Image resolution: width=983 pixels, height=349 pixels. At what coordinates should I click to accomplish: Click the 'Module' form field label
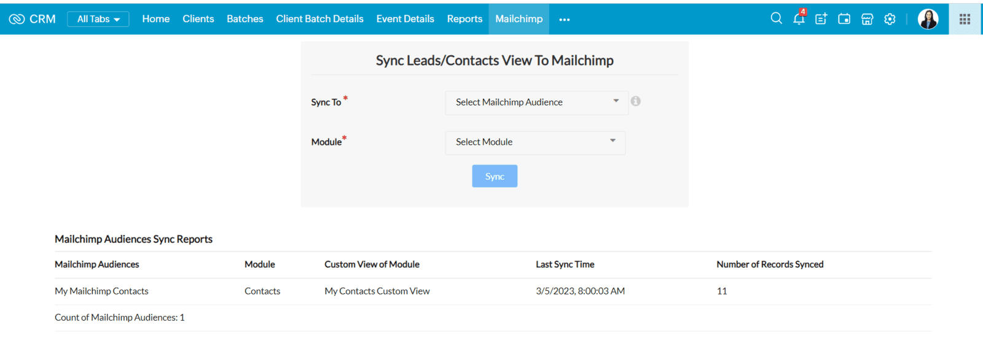(326, 142)
